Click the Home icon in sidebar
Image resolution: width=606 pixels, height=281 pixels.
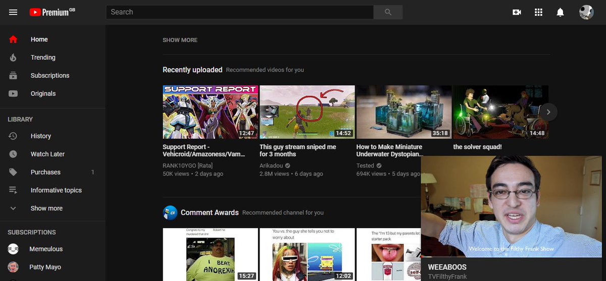coord(13,39)
